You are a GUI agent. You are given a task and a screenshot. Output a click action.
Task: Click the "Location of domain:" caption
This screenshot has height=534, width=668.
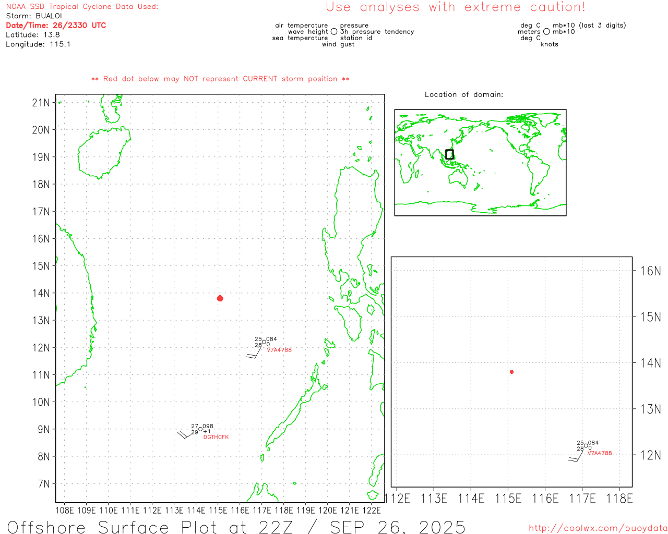click(464, 94)
